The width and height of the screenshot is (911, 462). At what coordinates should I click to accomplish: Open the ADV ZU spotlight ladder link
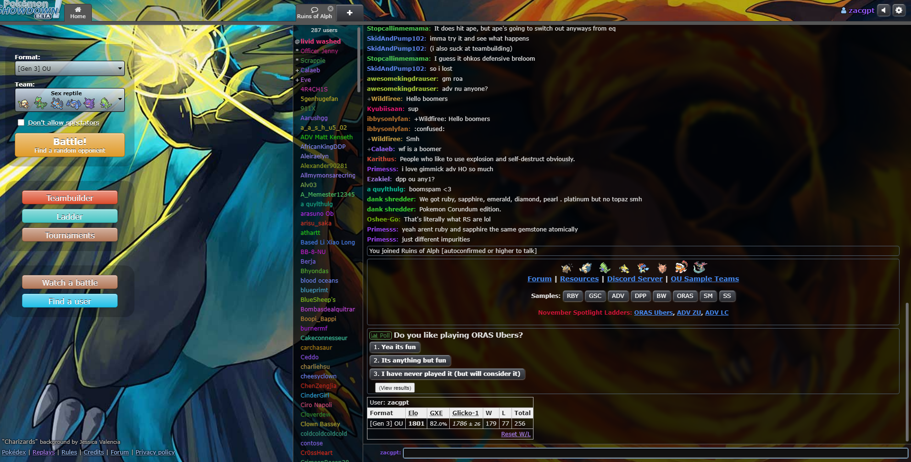(x=689, y=313)
